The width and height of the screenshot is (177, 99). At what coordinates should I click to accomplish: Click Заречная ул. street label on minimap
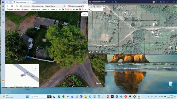[30, 74]
